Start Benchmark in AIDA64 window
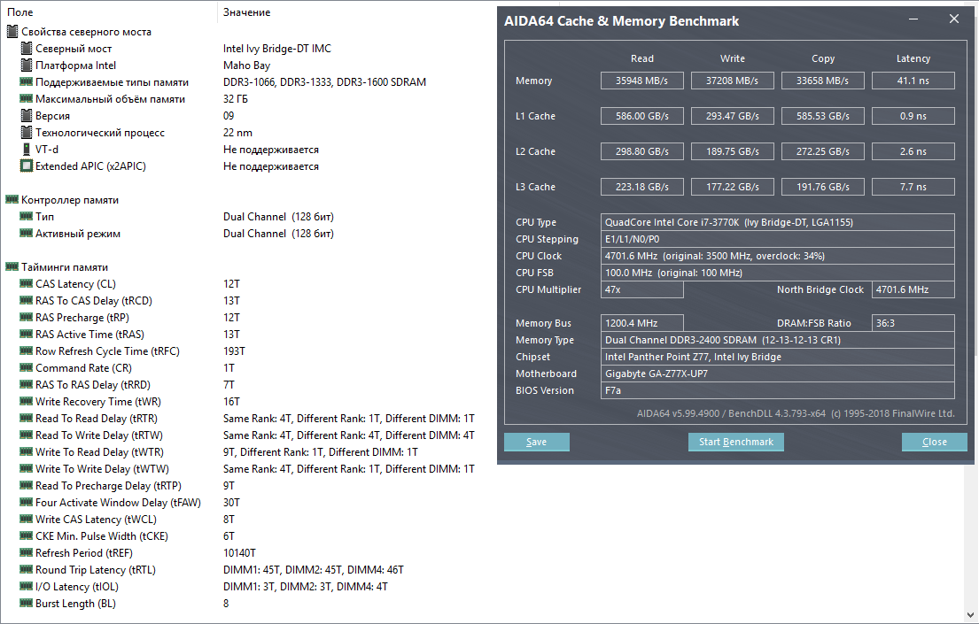The height and width of the screenshot is (624, 979). coord(735,442)
